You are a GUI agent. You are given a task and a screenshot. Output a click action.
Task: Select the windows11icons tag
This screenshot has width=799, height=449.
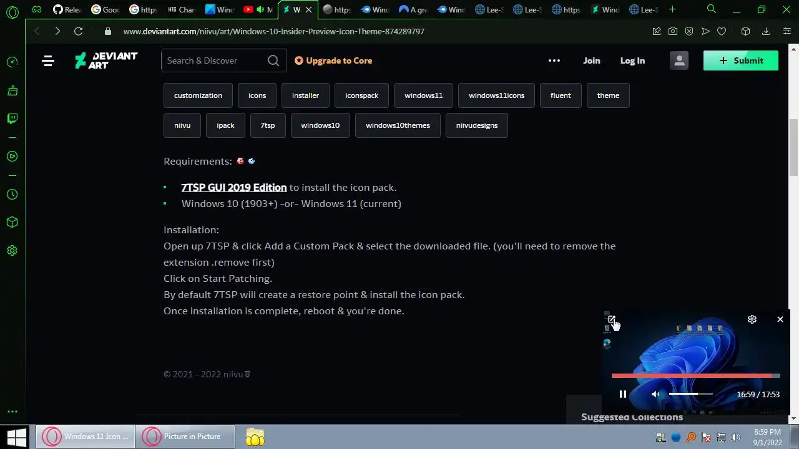coord(496,95)
